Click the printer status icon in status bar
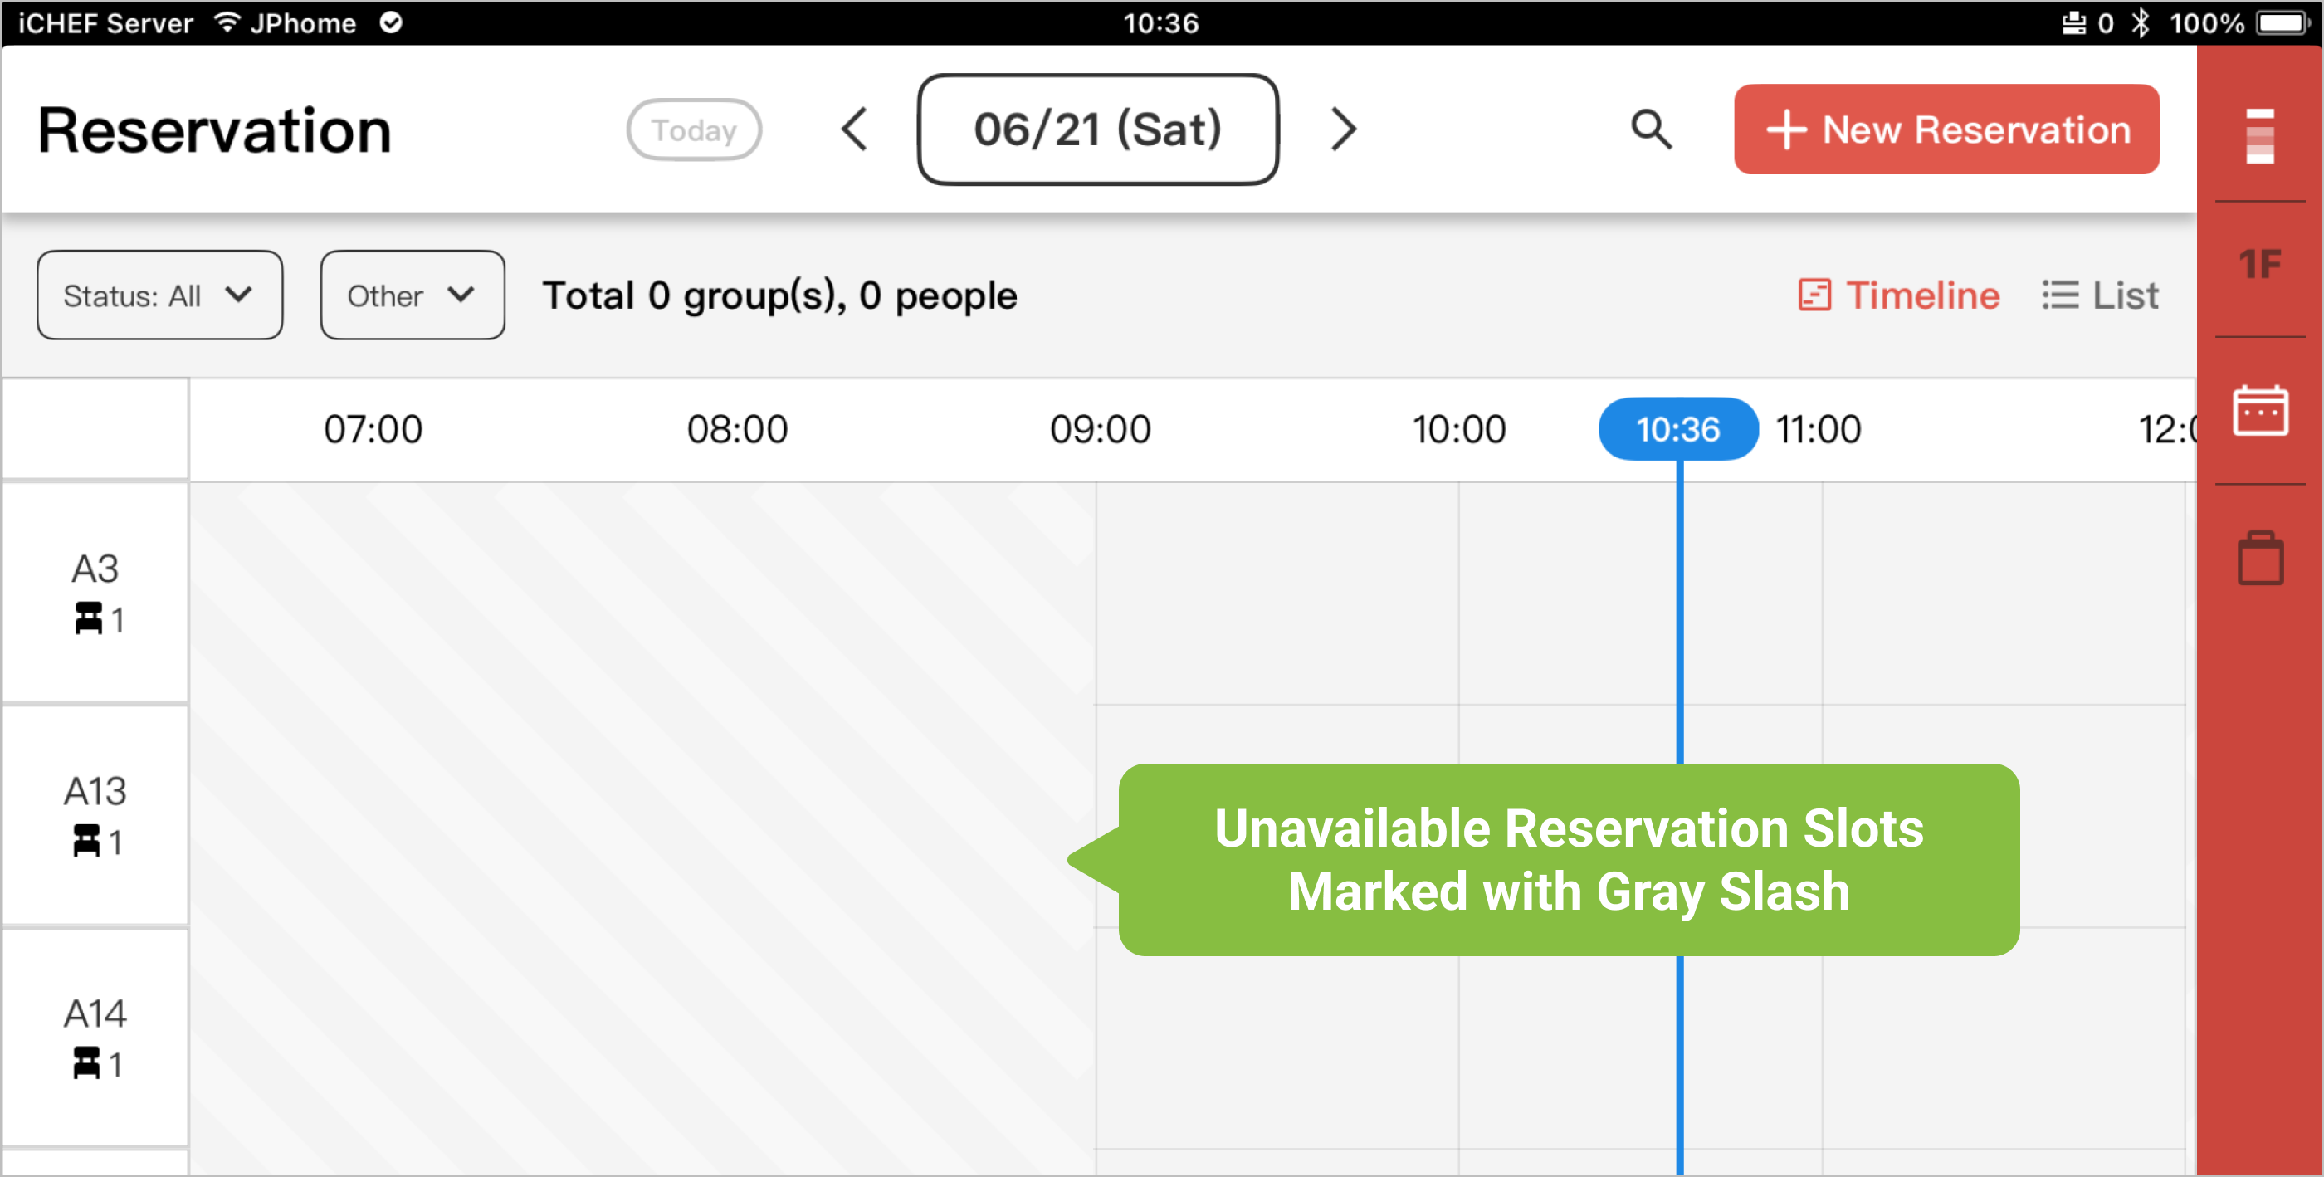This screenshot has height=1177, width=2324. (2073, 22)
